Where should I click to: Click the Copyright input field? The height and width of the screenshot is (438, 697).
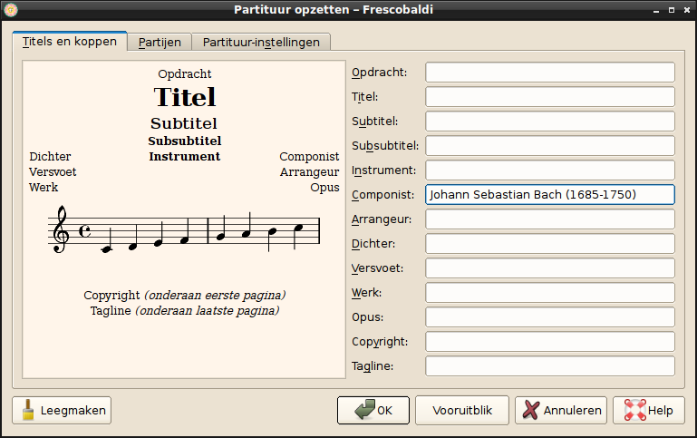tap(549, 342)
